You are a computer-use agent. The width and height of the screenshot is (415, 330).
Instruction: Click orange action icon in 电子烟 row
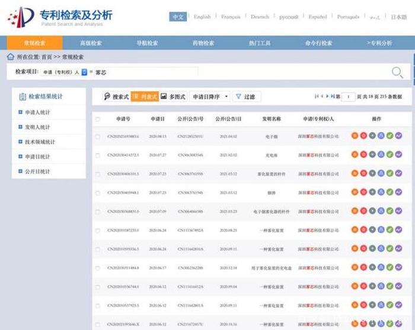coord(355,135)
